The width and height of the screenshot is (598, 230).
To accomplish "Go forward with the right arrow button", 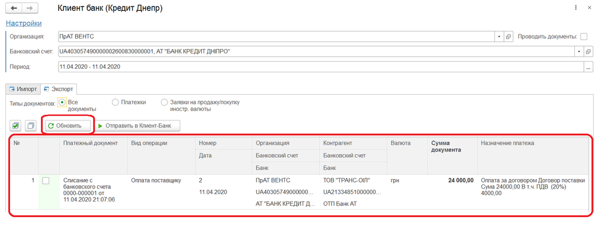I will point(30,8).
